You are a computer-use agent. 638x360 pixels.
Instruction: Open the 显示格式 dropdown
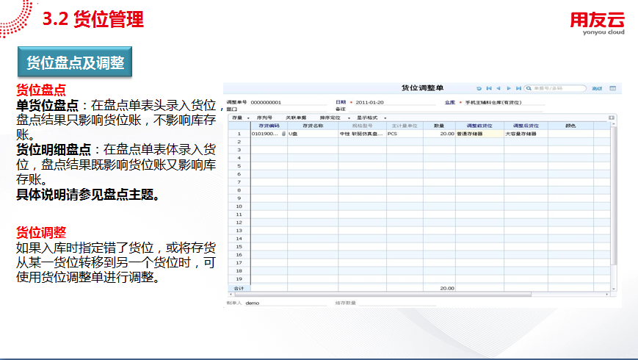pyautogui.click(x=371, y=118)
